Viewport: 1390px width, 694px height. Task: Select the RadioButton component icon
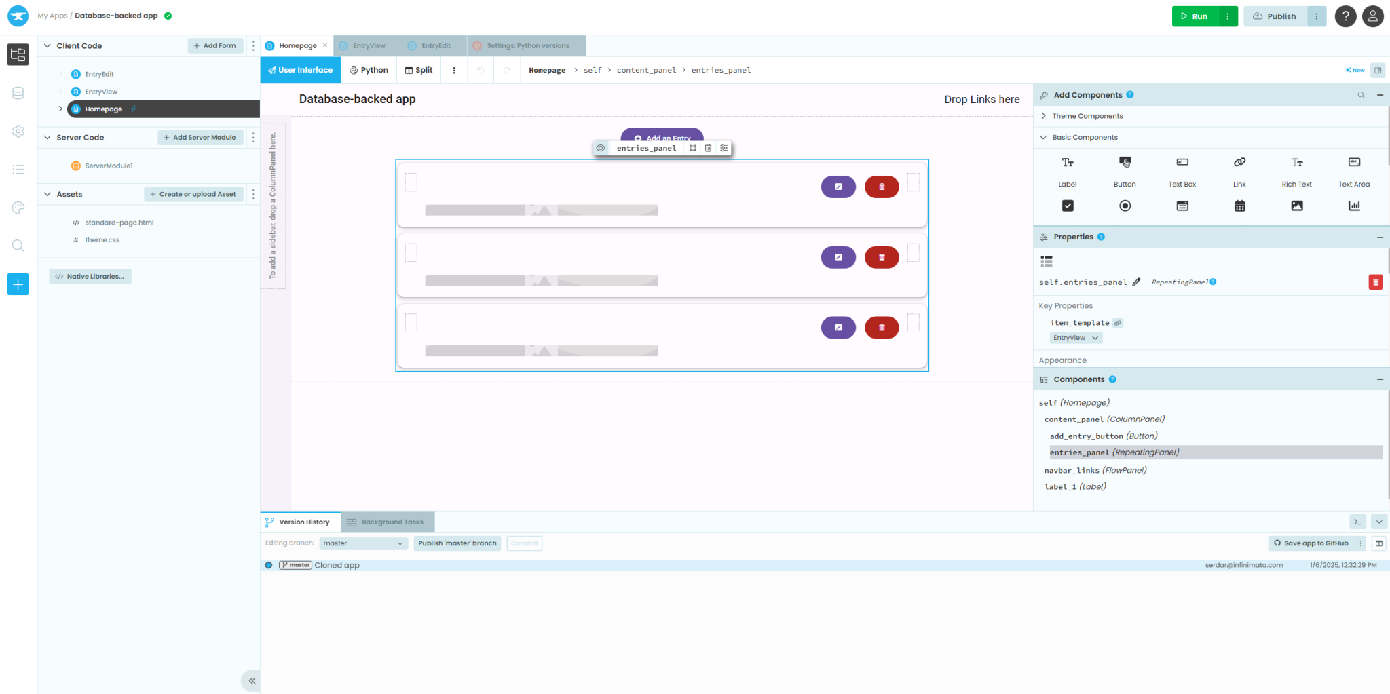[x=1125, y=206]
